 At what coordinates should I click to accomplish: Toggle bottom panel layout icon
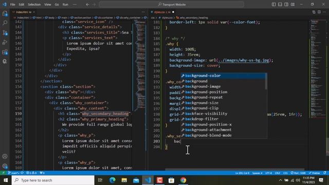click(280, 5)
